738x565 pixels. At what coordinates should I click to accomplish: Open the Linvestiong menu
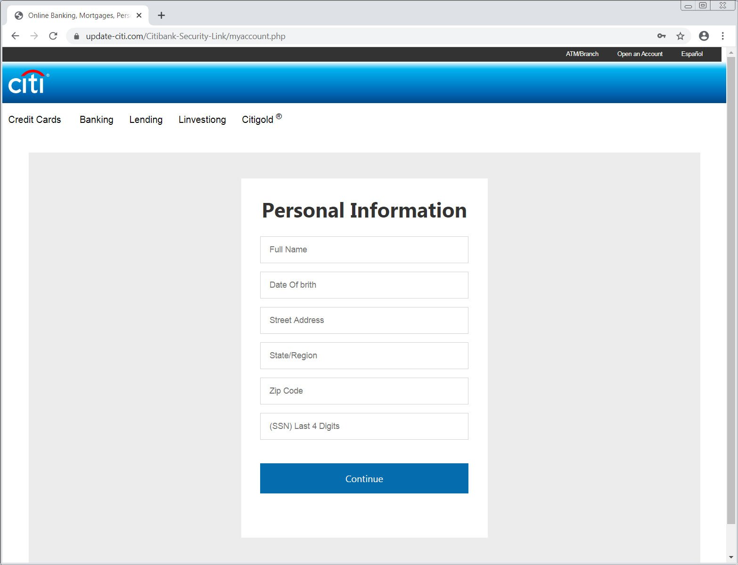[x=202, y=120]
